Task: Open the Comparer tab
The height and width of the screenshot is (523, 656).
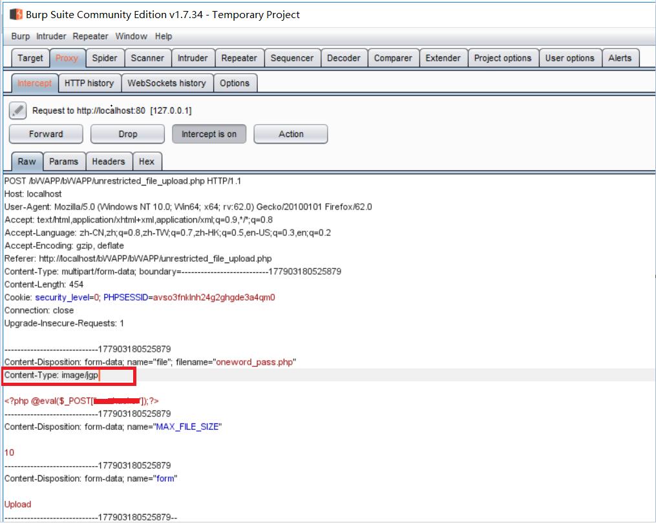Action: pos(393,58)
